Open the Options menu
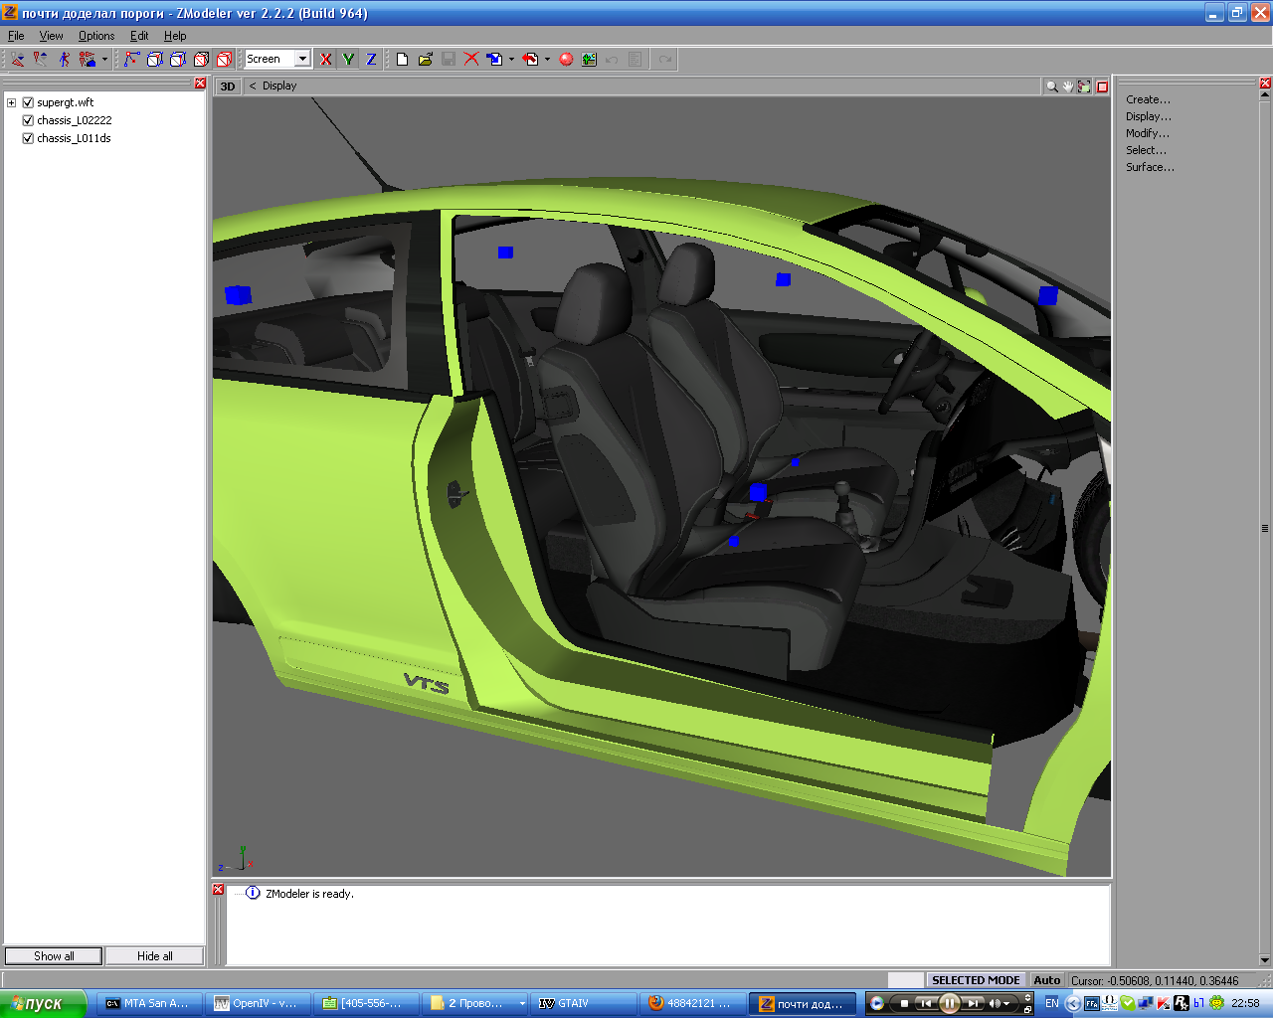Viewport: 1273px width, 1018px height. 96,36
